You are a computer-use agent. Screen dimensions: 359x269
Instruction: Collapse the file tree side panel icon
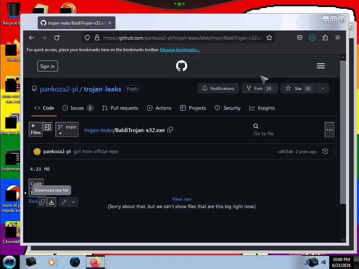48,127
